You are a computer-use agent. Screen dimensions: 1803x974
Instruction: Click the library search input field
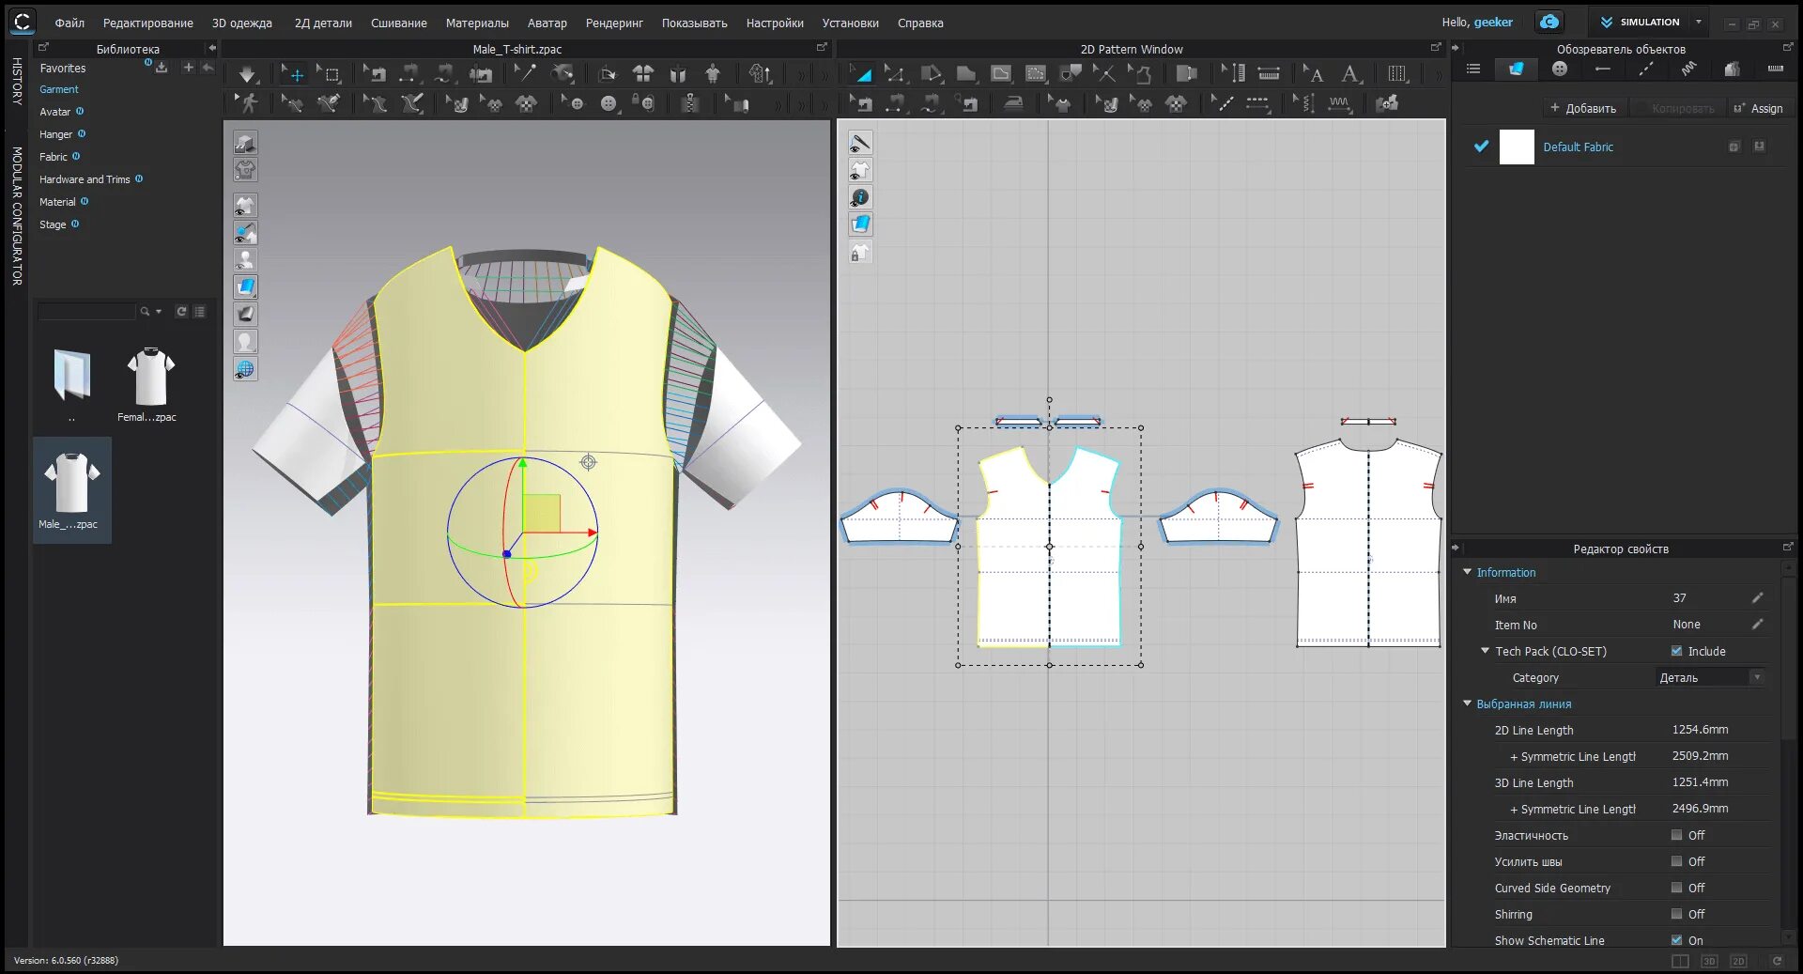coord(86,311)
